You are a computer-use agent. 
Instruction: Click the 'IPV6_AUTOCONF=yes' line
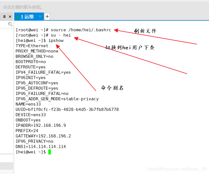[x=37, y=83]
